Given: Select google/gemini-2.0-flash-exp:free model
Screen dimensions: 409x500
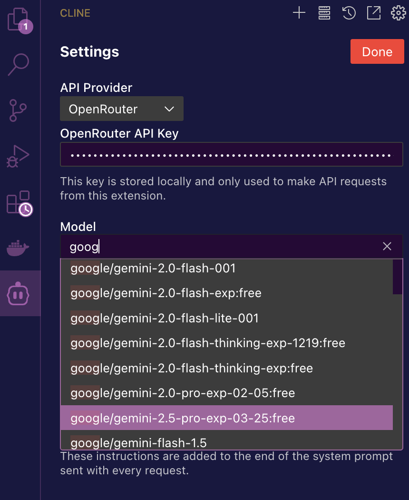Looking at the screenshot, I should pyautogui.click(x=166, y=293).
